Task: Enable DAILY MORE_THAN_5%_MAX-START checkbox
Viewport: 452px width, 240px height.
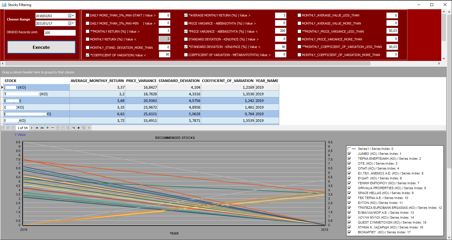Action: click(x=88, y=15)
